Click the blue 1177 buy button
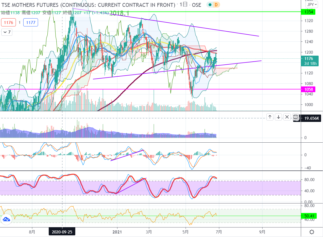323x237 pixels. click(31, 22)
